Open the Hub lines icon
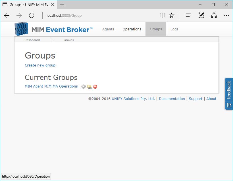Viewport: 233px width, 181px height. click(189, 15)
